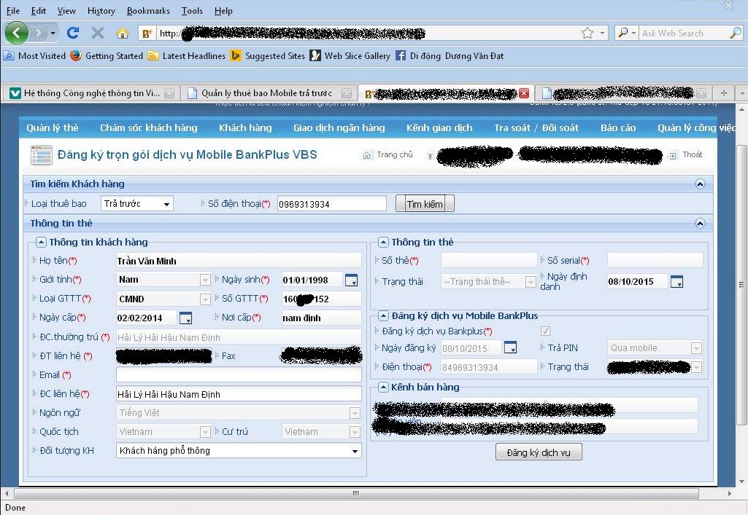Open calendar picker for Ngày cấp

[185, 318]
